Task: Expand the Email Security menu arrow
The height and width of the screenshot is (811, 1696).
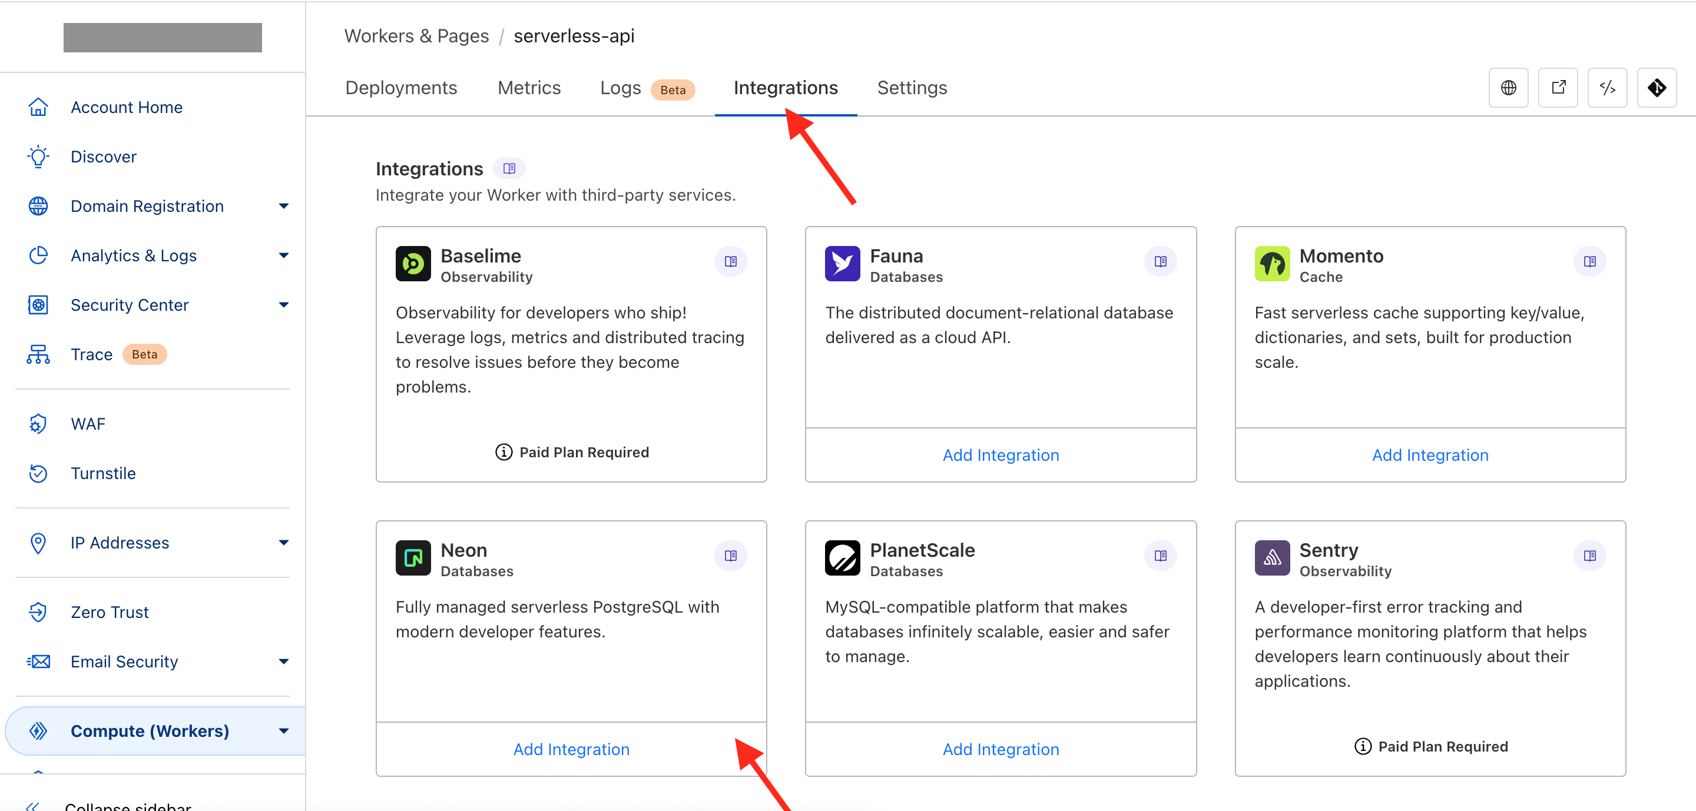Action: [x=283, y=661]
